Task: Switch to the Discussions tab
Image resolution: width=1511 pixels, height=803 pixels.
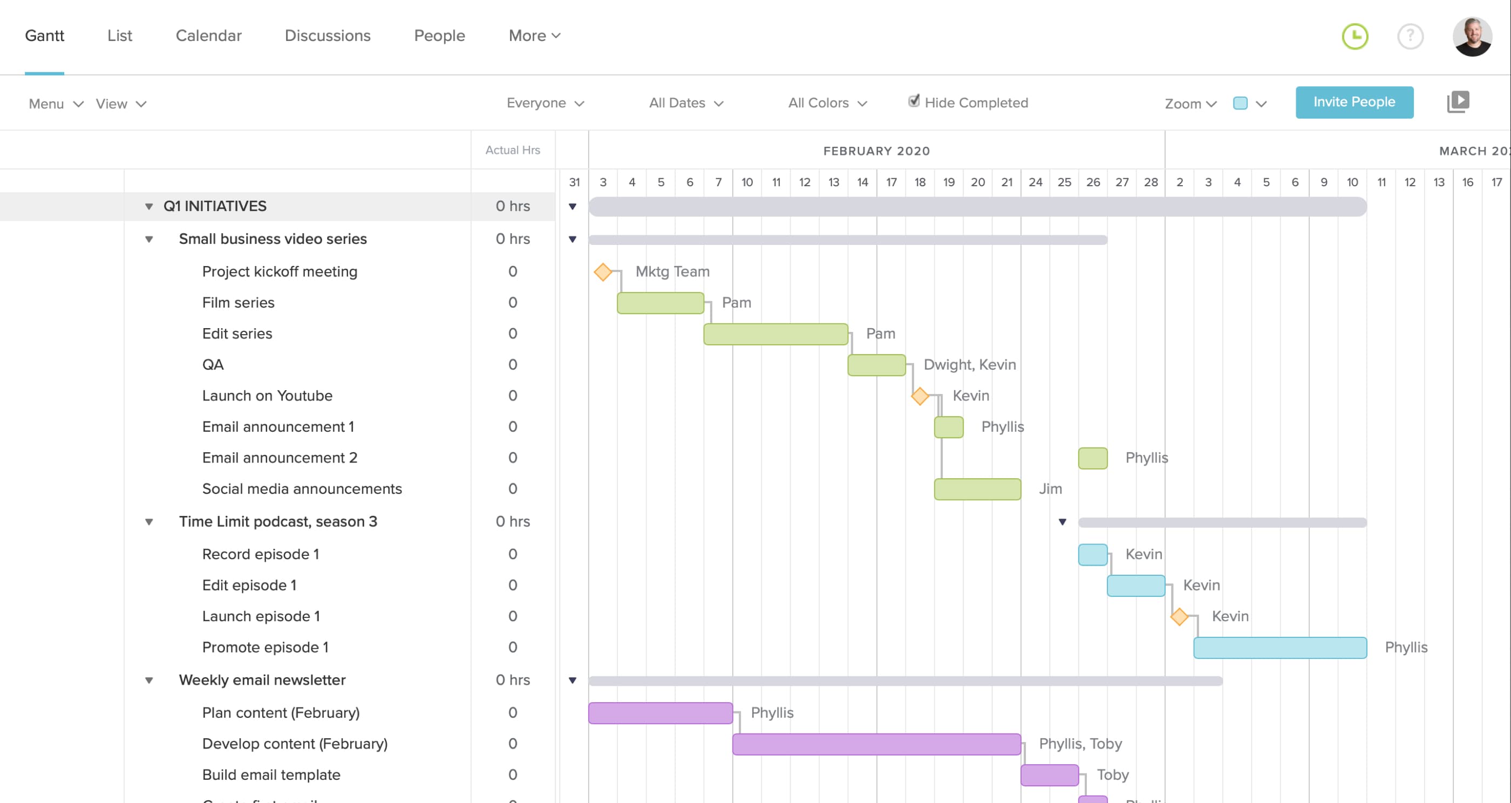Action: 328,35
